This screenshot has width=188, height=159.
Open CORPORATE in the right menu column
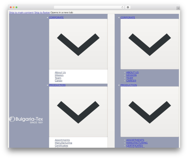(x=128, y=17)
